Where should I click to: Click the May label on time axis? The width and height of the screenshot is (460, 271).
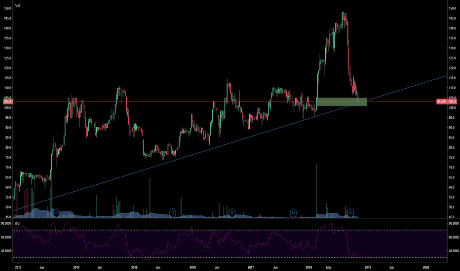tap(329, 268)
